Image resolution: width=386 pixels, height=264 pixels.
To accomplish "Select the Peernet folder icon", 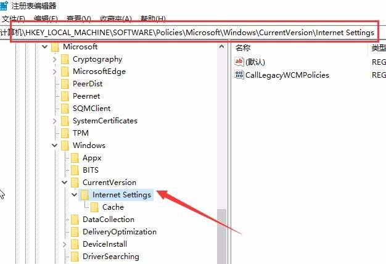I will pos(65,96).
